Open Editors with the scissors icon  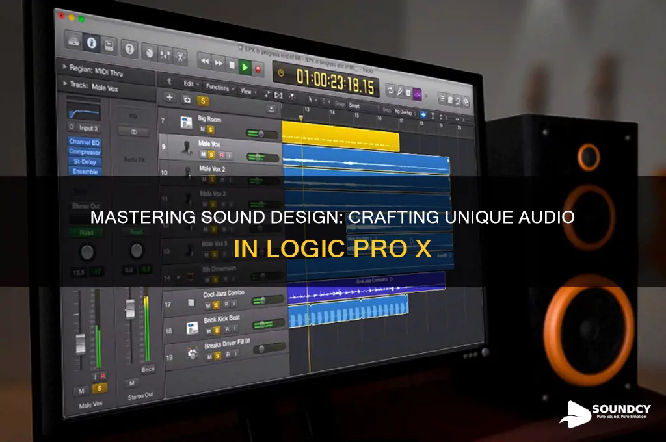pyautogui.click(x=180, y=57)
